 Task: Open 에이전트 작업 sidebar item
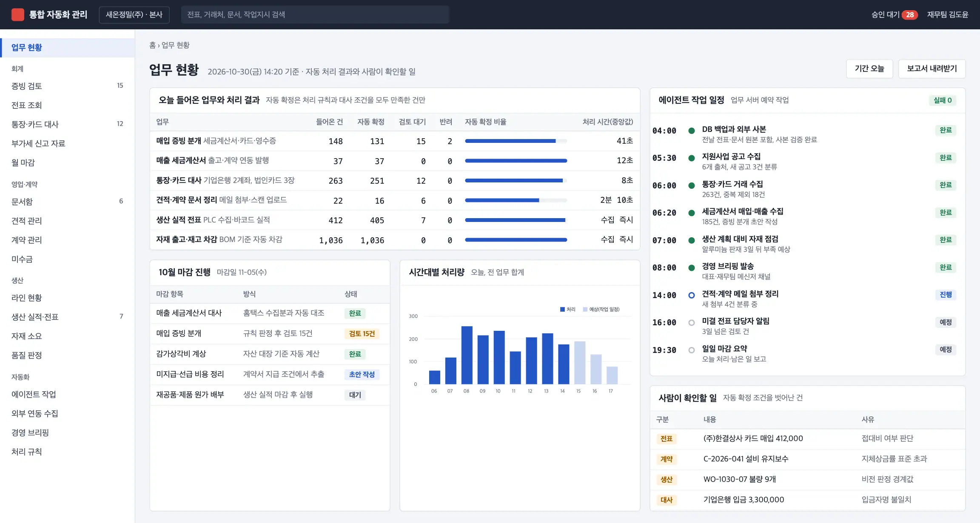[x=67, y=394]
